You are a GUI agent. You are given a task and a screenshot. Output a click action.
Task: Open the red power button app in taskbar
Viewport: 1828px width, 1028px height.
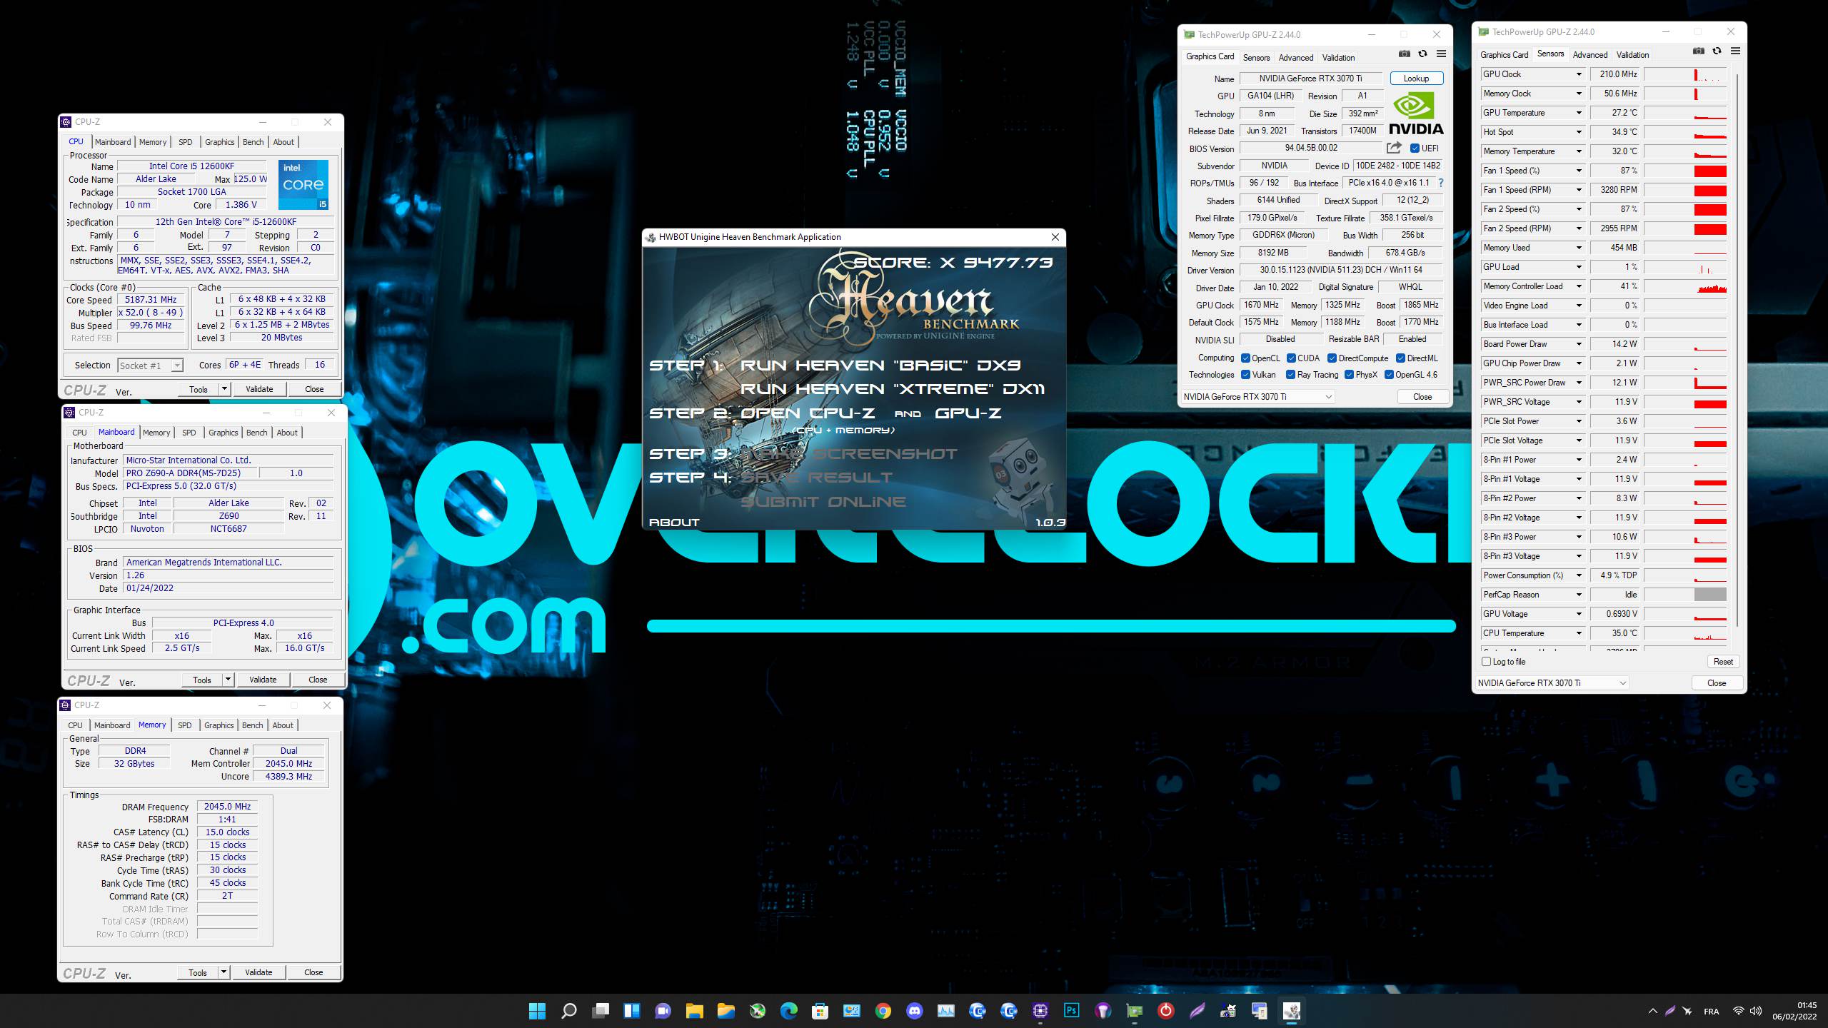tap(1165, 1011)
